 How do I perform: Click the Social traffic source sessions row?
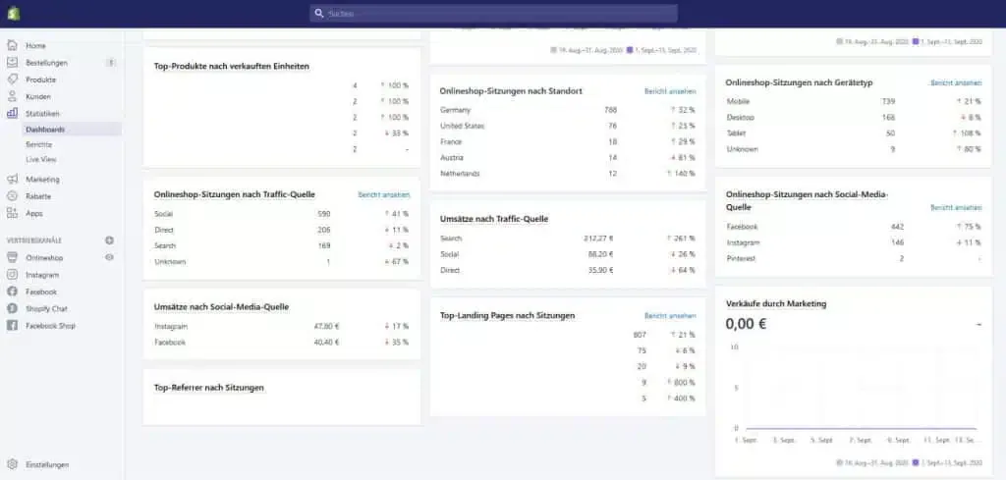coord(282,214)
